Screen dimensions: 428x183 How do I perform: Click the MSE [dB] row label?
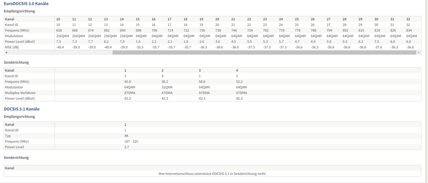12,47
